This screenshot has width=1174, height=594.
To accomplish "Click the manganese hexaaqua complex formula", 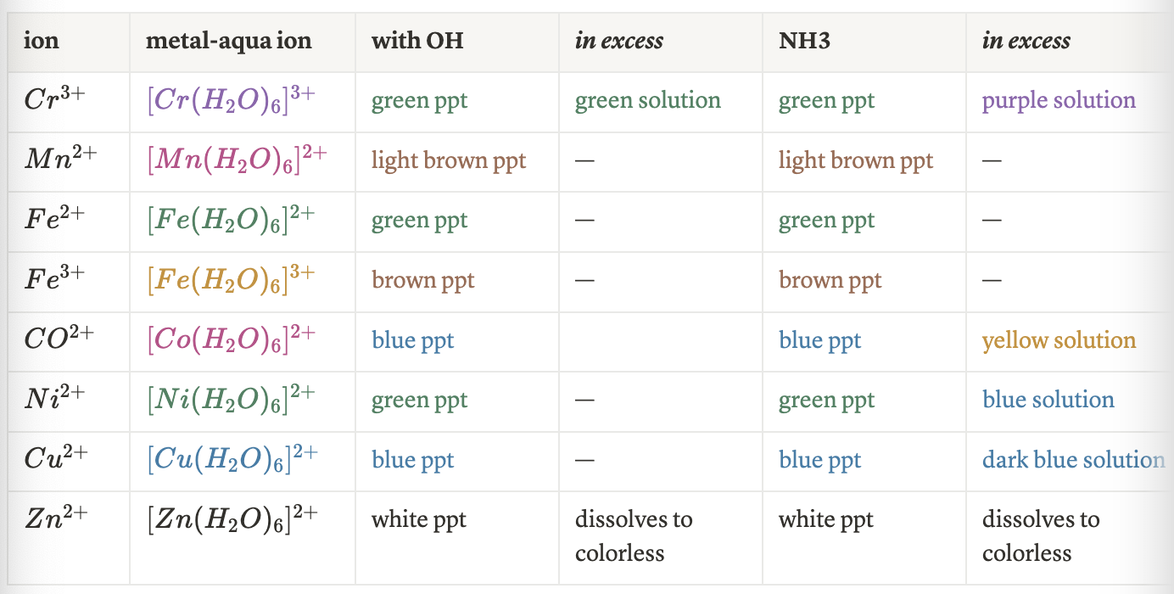I will (237, 160).
